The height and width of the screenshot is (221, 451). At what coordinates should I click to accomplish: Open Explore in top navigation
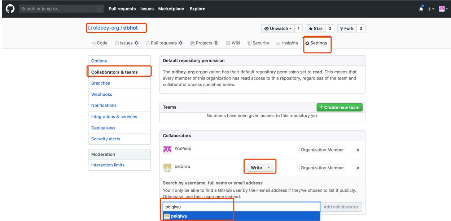coord(197,9)
